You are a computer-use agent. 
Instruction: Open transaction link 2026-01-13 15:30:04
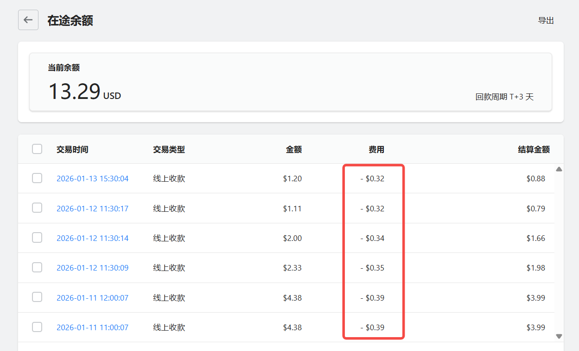[x=92, y=179]
